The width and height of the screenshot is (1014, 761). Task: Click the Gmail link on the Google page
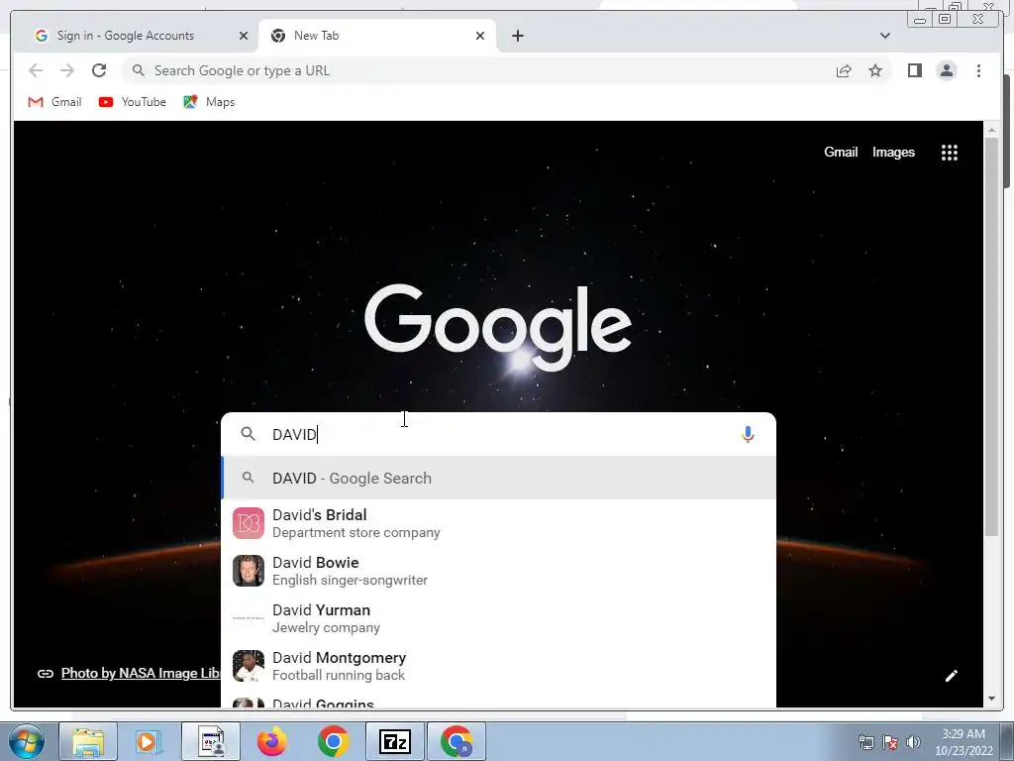840,152
